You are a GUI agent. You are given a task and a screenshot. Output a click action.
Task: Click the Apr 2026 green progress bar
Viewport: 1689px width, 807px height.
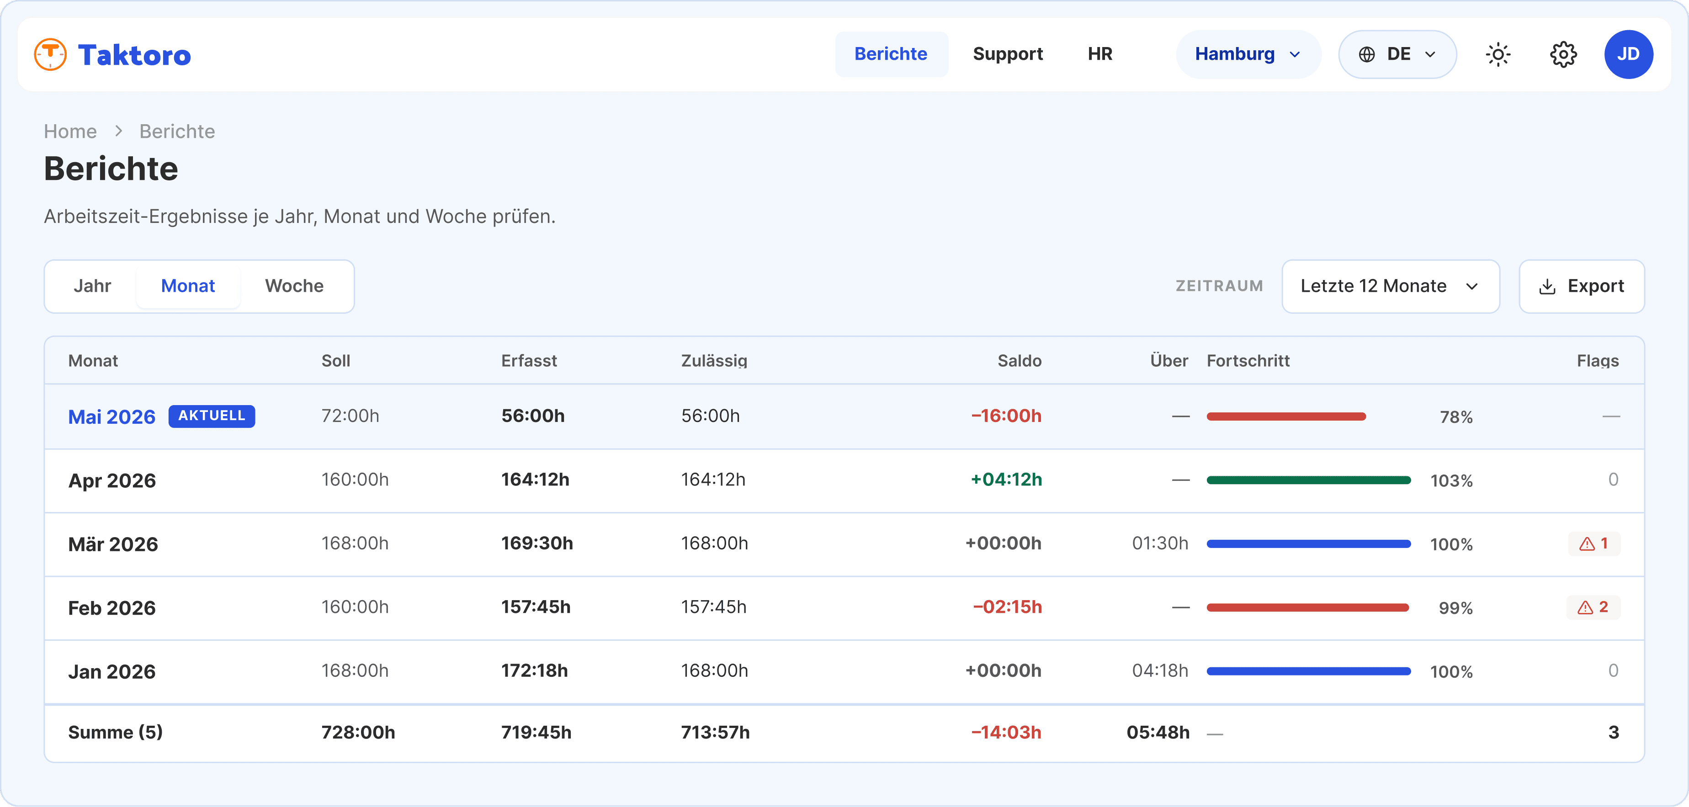click(x=1309, y=480)
